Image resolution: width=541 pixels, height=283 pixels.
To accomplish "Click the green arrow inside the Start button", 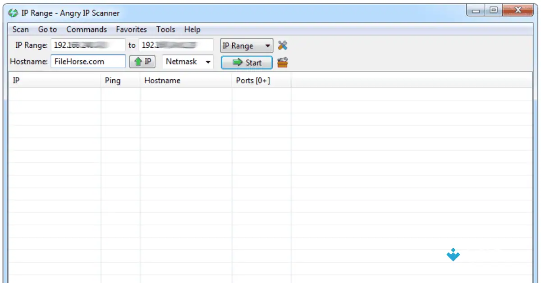I will [x=236, y=63].
